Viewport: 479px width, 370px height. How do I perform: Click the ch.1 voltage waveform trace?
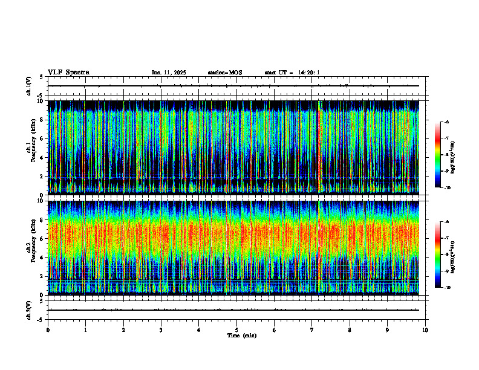[233, 86]
